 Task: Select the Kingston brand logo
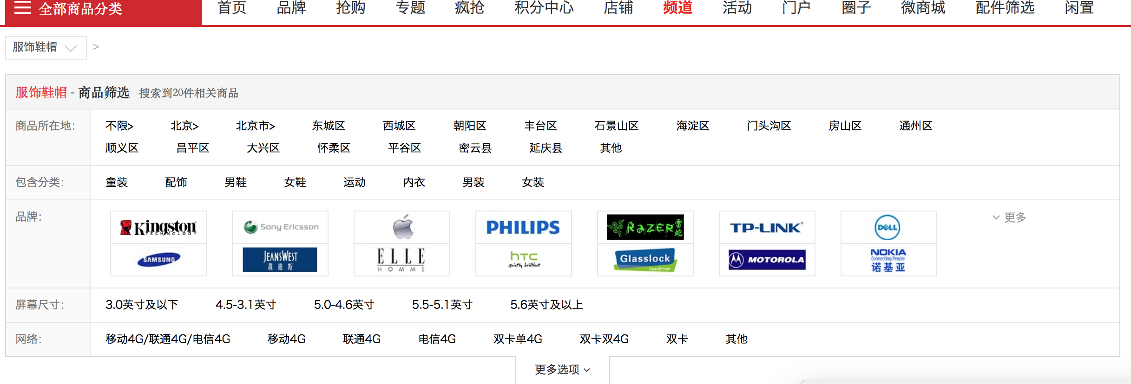pyautogui.click(x=158, y=227)
